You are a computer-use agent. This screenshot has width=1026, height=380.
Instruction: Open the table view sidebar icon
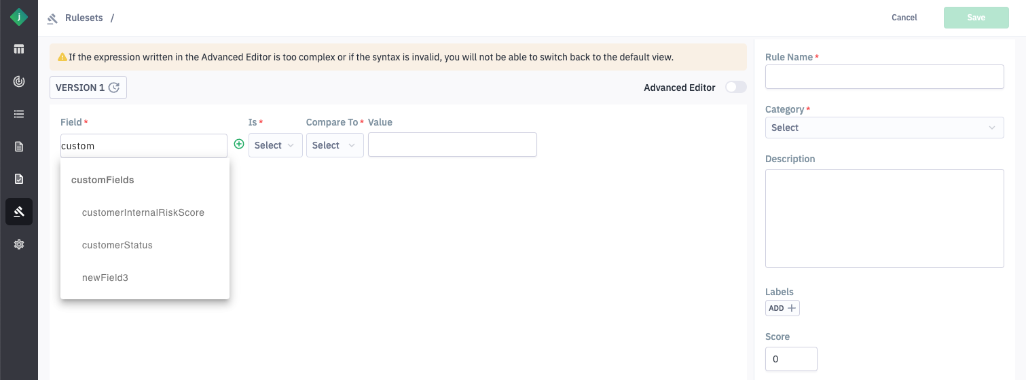tap(19, 49)
